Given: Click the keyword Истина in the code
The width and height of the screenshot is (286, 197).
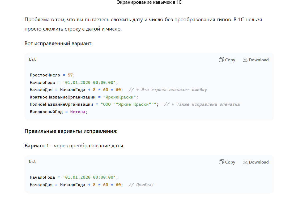Looking at the screenshot, I should pyautogui.click(x=78, y=112).
